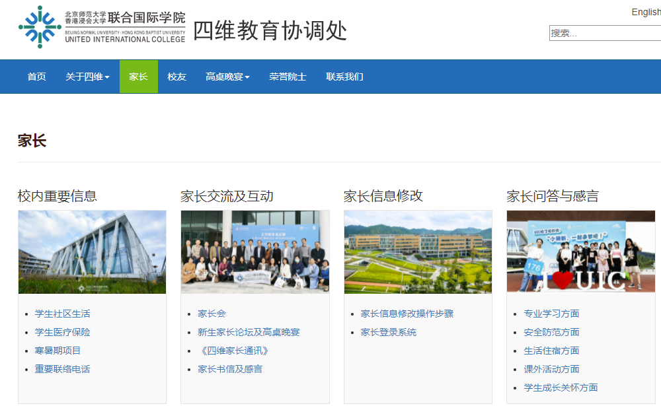
Task: Click the search input field
Action: click(x=605, y=33)
